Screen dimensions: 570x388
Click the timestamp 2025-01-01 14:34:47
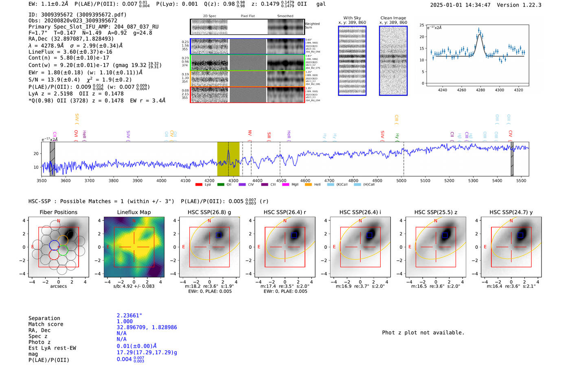460,5
